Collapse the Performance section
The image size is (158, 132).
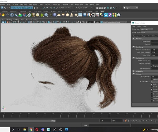(x=134, y=58)
